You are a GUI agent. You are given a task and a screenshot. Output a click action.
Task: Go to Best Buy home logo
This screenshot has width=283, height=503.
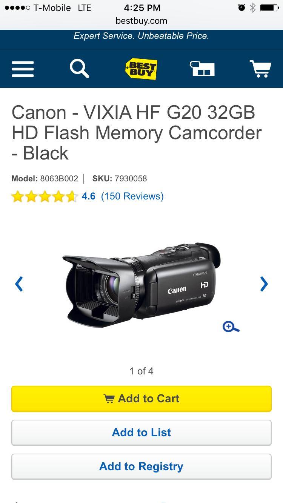coord(141,69)
